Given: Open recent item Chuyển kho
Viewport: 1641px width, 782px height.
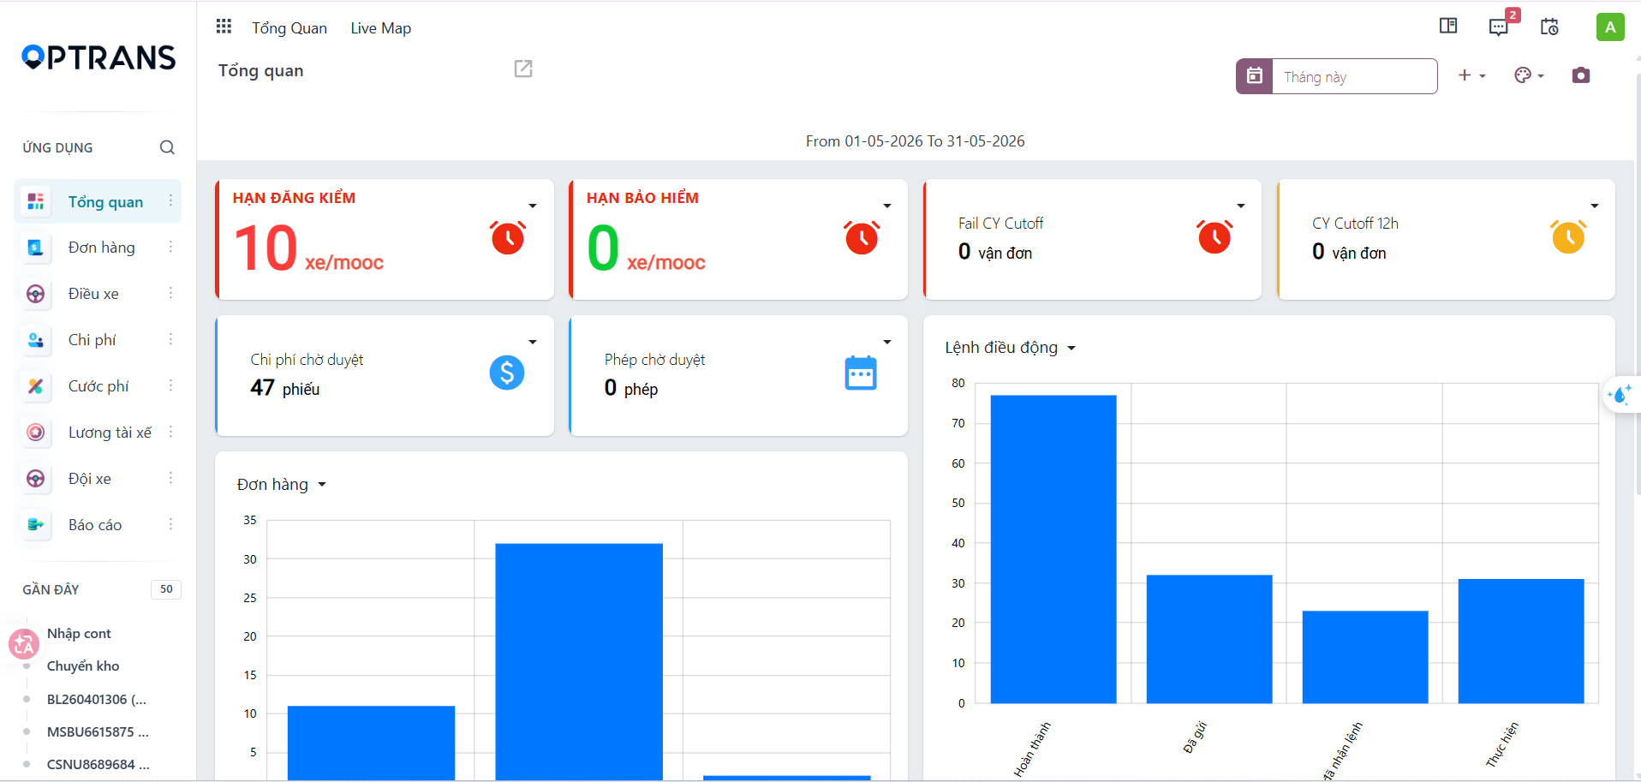Looking at the screenshot, I should pyautogui.click(x=83, y=666).
